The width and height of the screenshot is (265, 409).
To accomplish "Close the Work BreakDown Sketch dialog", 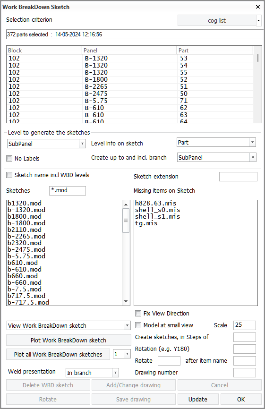I will (258, 7).
